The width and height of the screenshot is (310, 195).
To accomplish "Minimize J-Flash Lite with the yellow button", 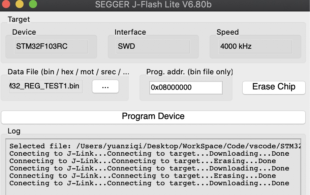I will [19, 5].
